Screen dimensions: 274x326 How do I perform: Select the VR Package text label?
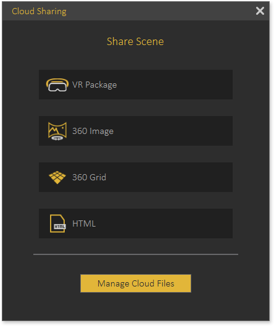(94, 85)
